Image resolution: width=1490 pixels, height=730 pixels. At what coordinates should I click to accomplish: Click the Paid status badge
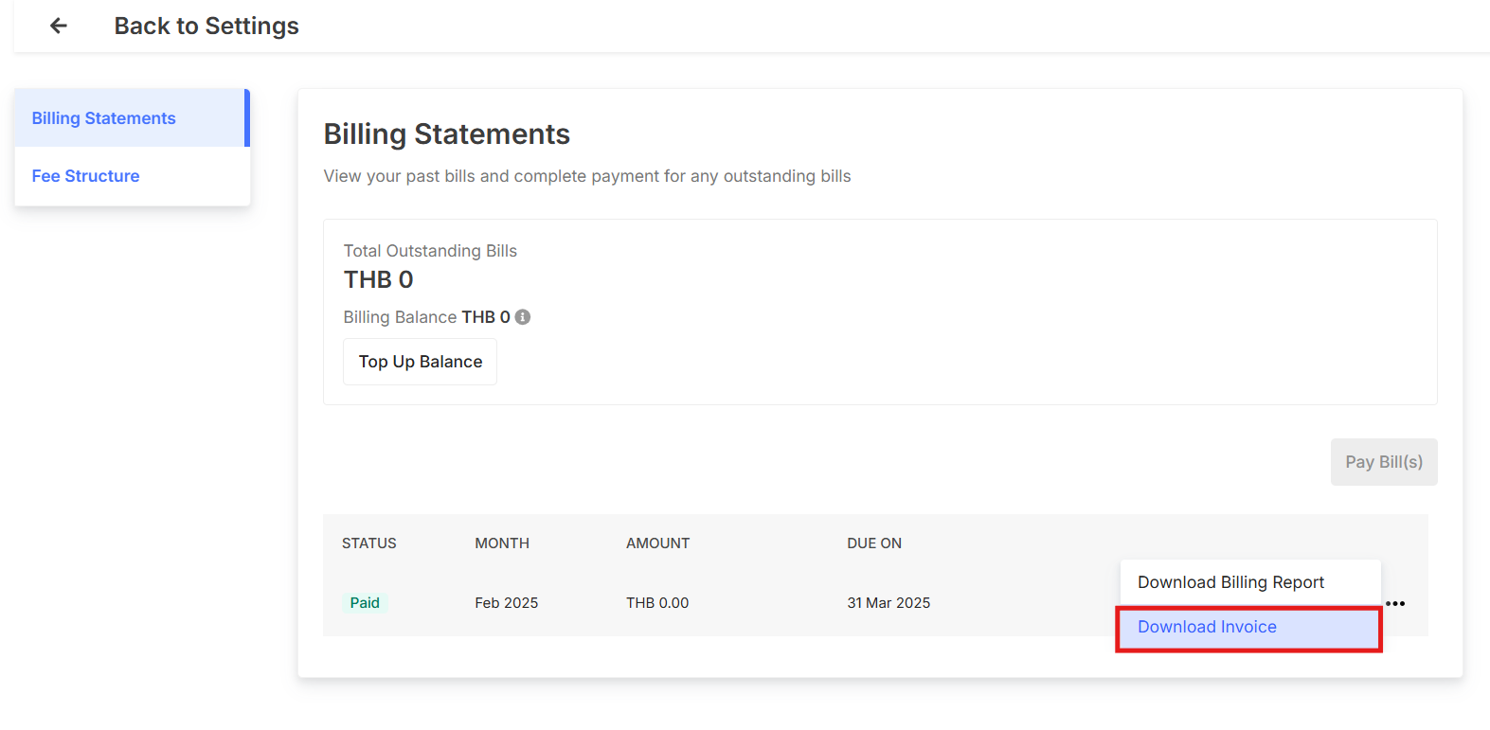click(x=365, y=603)
